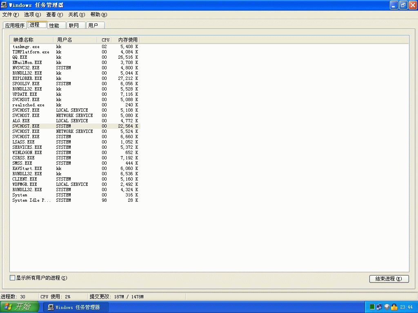
Task: Click the Task Manager title bar icon
Action: coord(4,5)
